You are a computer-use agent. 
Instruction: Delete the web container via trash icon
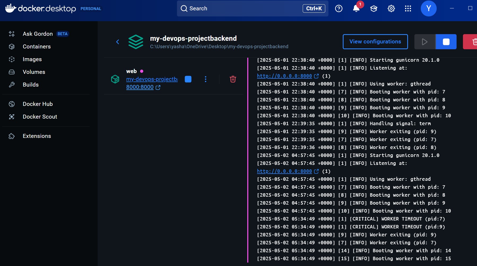pyautogui.click(x=233, y=79)
